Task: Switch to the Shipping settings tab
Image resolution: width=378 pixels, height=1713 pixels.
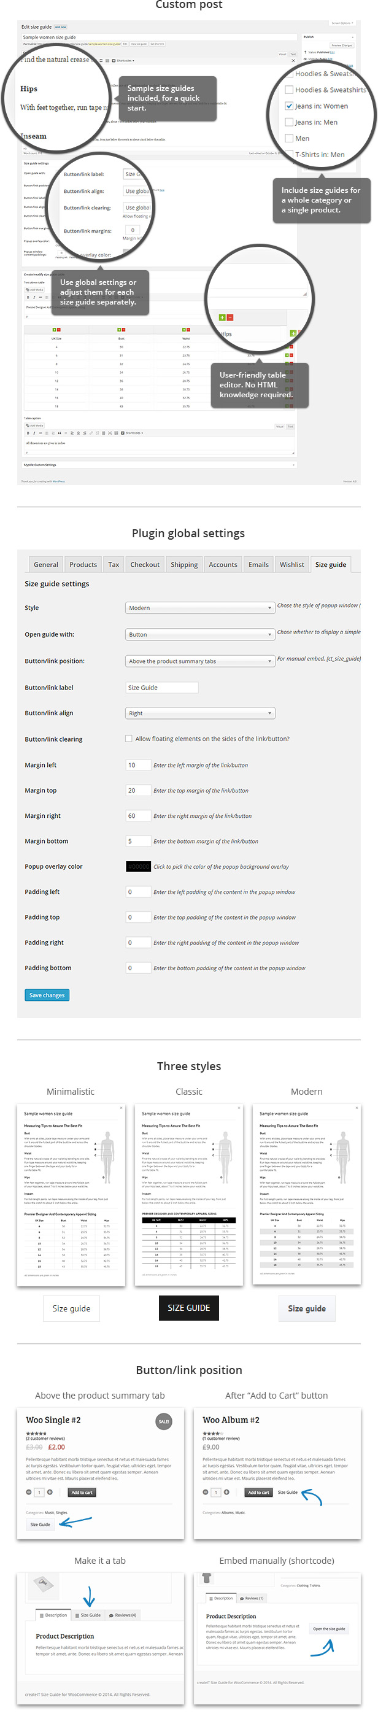Action: pos(184,565)
